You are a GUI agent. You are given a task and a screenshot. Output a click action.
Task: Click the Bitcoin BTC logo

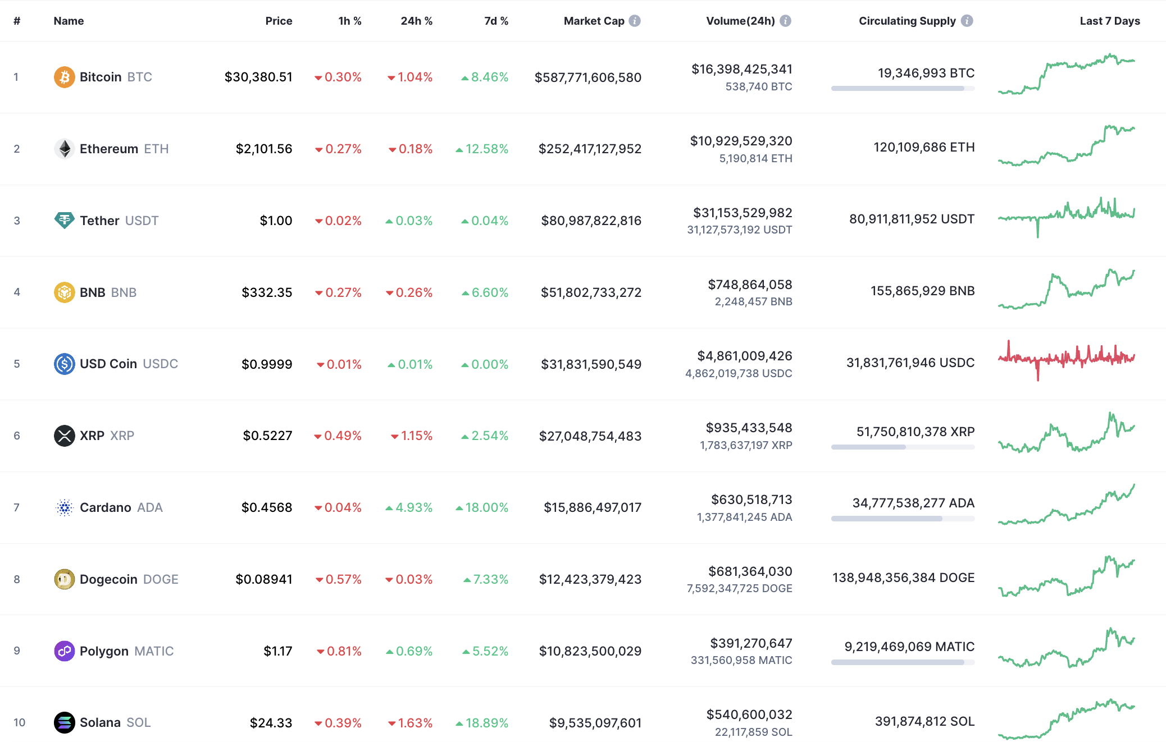(63, 77)
